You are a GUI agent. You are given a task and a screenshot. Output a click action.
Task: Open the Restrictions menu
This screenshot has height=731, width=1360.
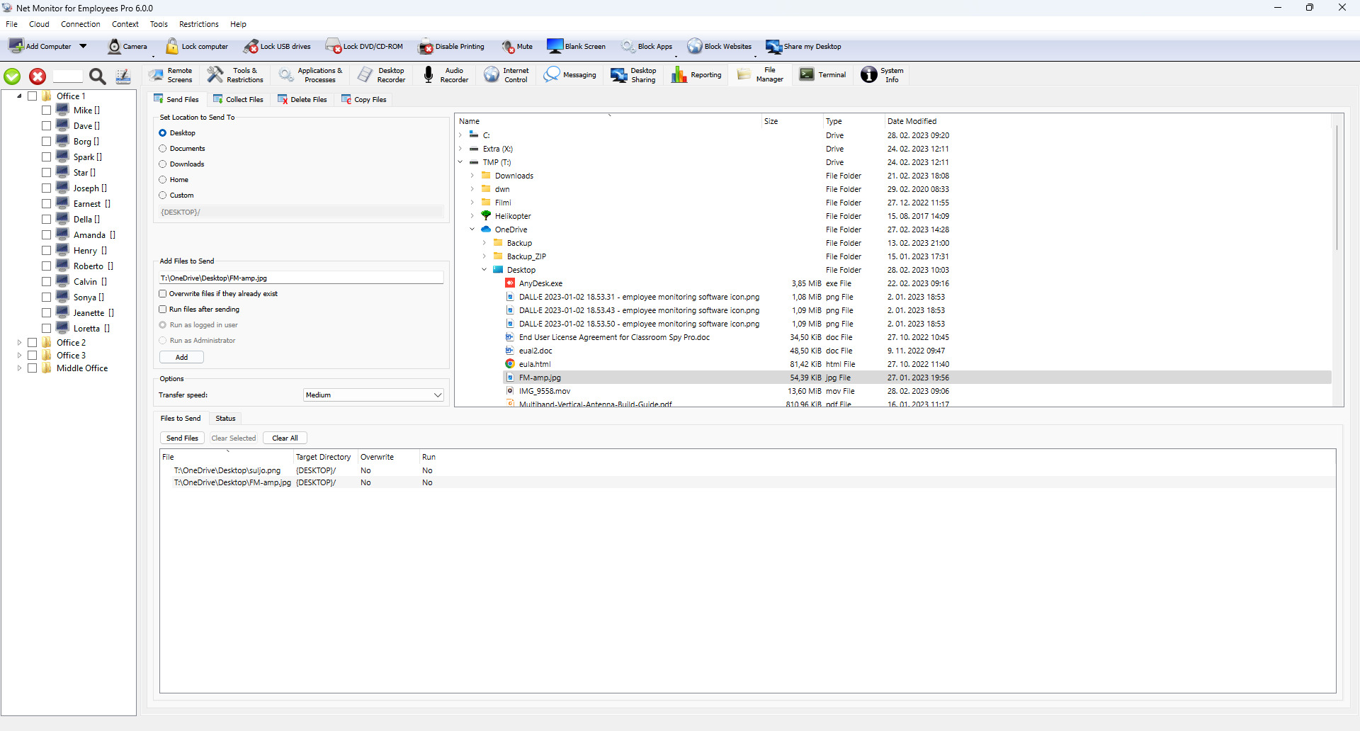(198, 24)
